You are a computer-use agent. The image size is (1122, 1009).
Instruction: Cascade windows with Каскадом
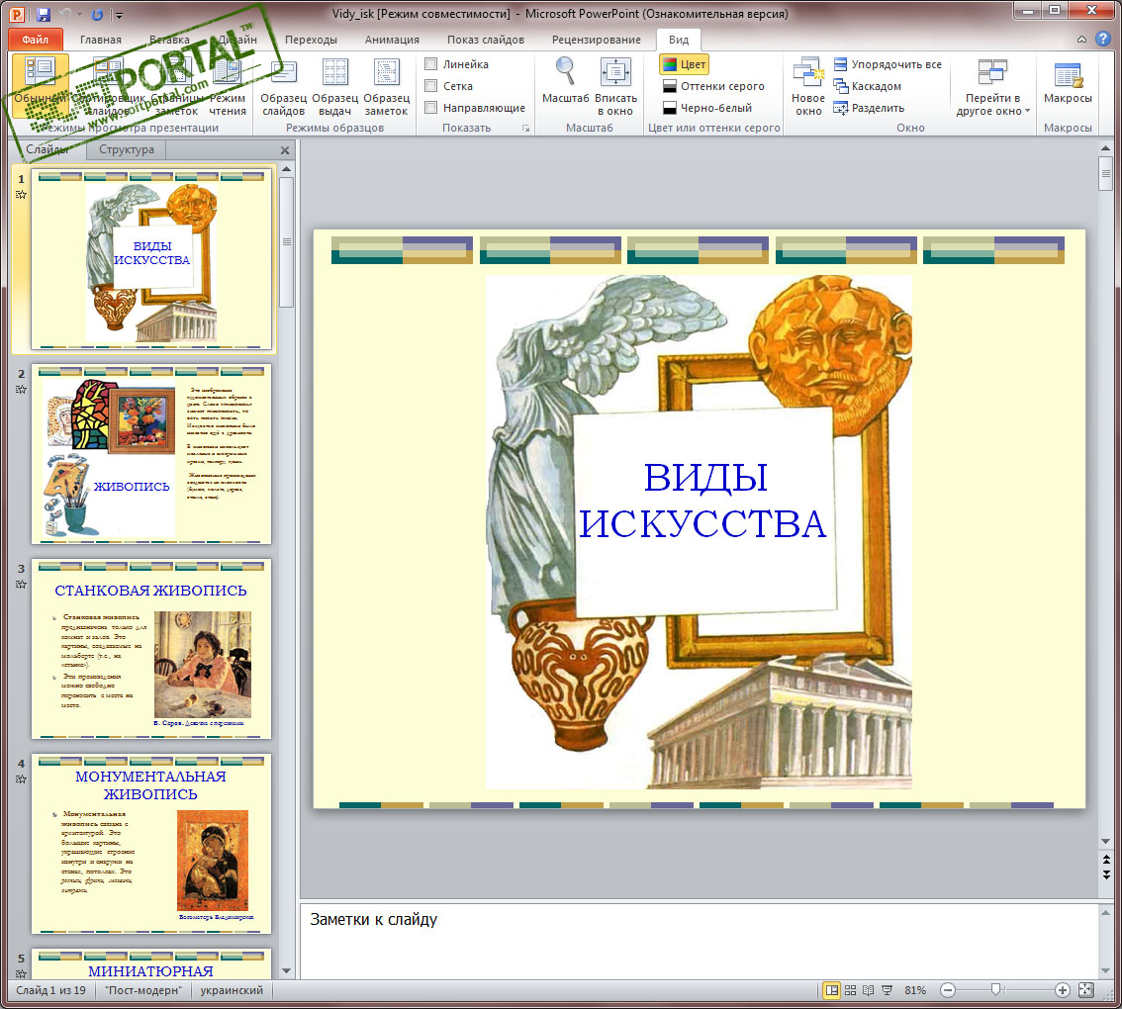(x=868, y=86)
